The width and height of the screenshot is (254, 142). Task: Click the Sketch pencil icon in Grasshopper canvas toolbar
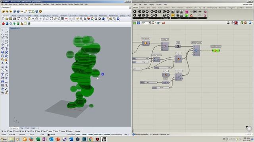[164, 23]
